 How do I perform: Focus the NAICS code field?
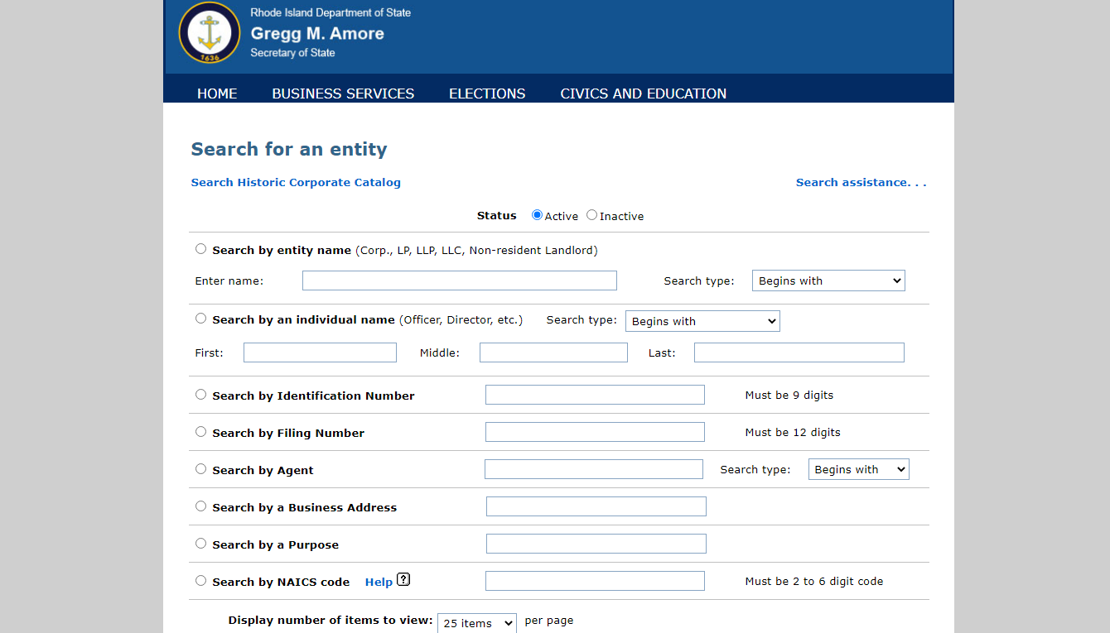click(595, 581)
